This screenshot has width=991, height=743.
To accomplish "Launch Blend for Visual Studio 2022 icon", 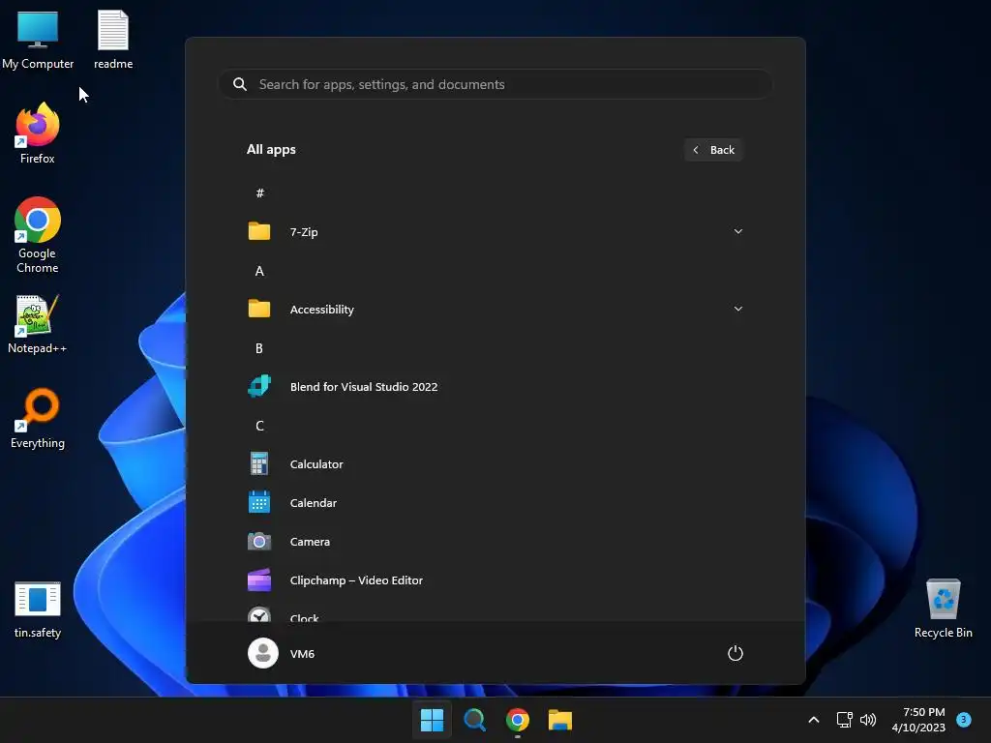I will click(259, 386).
